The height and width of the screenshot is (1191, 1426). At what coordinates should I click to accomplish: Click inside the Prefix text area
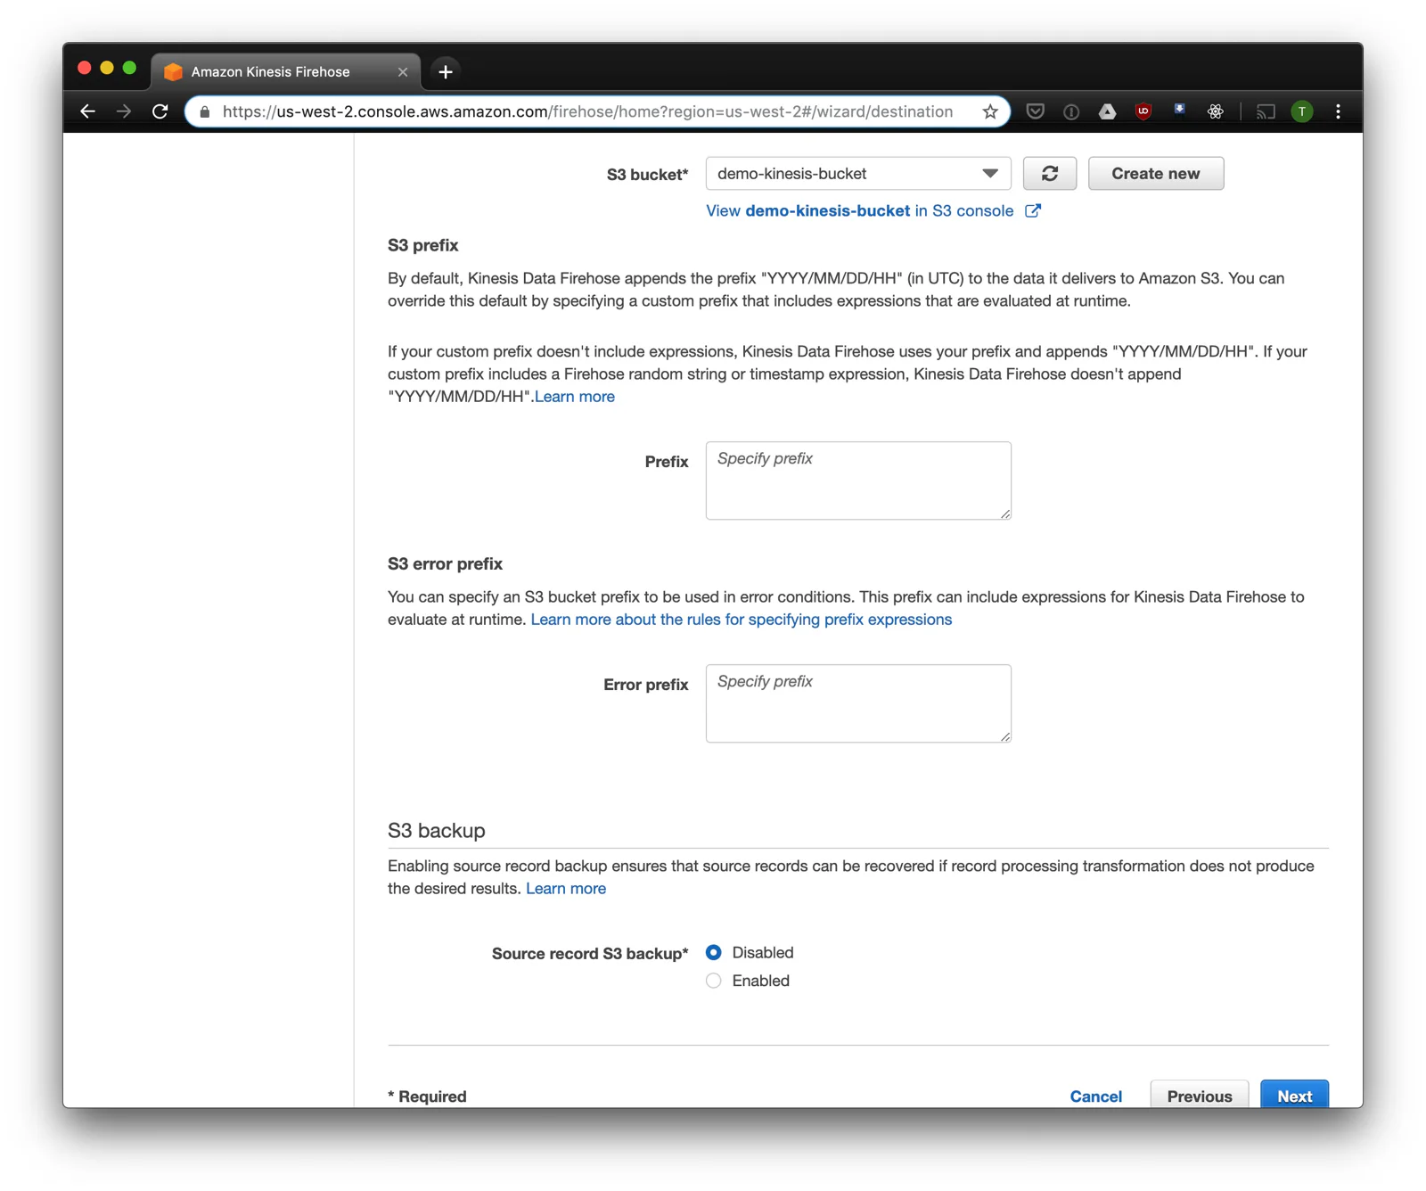tap(858, 481)
